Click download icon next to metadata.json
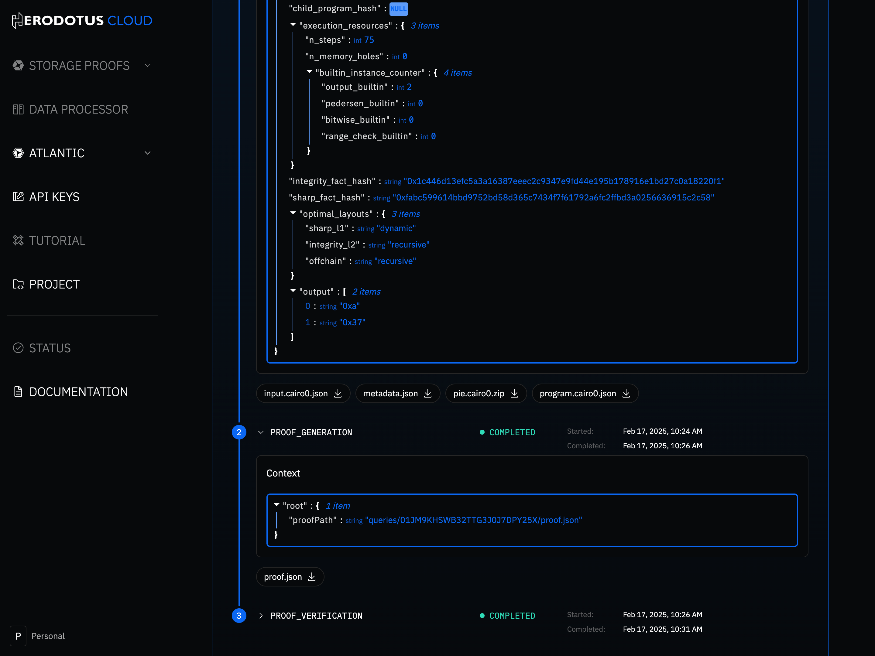 [x=428, y=393]
